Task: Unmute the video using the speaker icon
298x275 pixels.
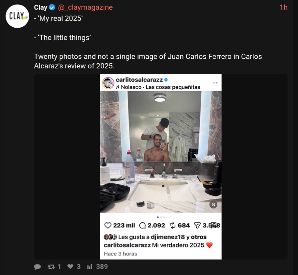Action: click(213, 205)
